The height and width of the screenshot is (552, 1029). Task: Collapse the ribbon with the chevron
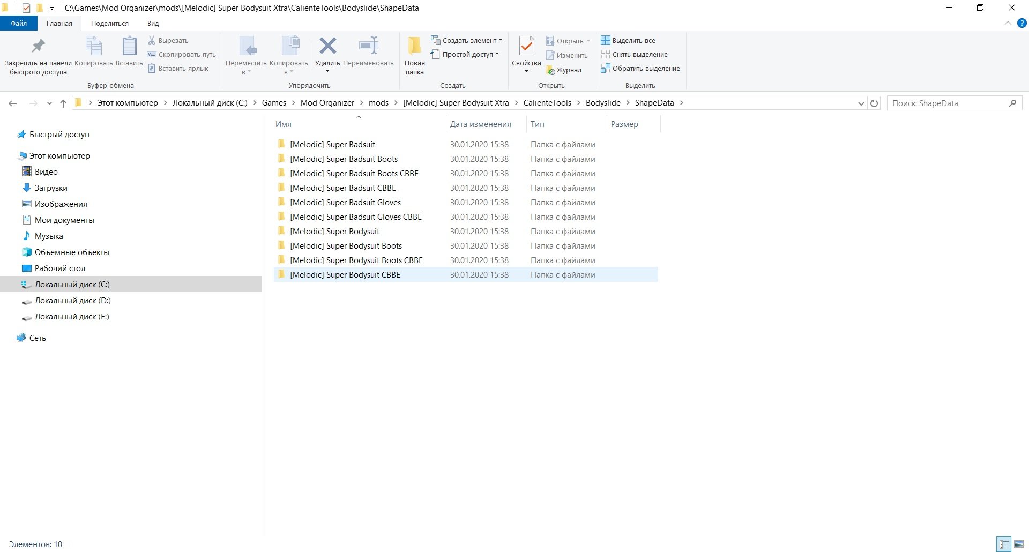[x=1008, y=23]
